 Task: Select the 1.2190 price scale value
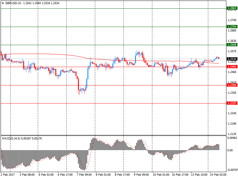[x=232, y=124]
